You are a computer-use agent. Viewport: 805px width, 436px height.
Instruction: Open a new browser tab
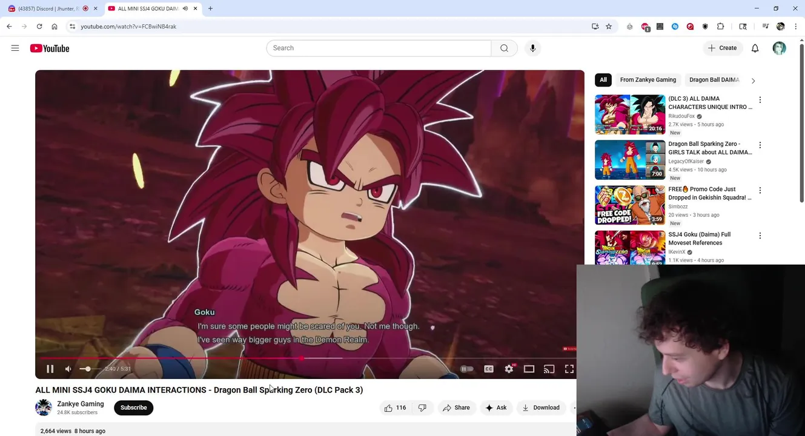coord(210,8)
